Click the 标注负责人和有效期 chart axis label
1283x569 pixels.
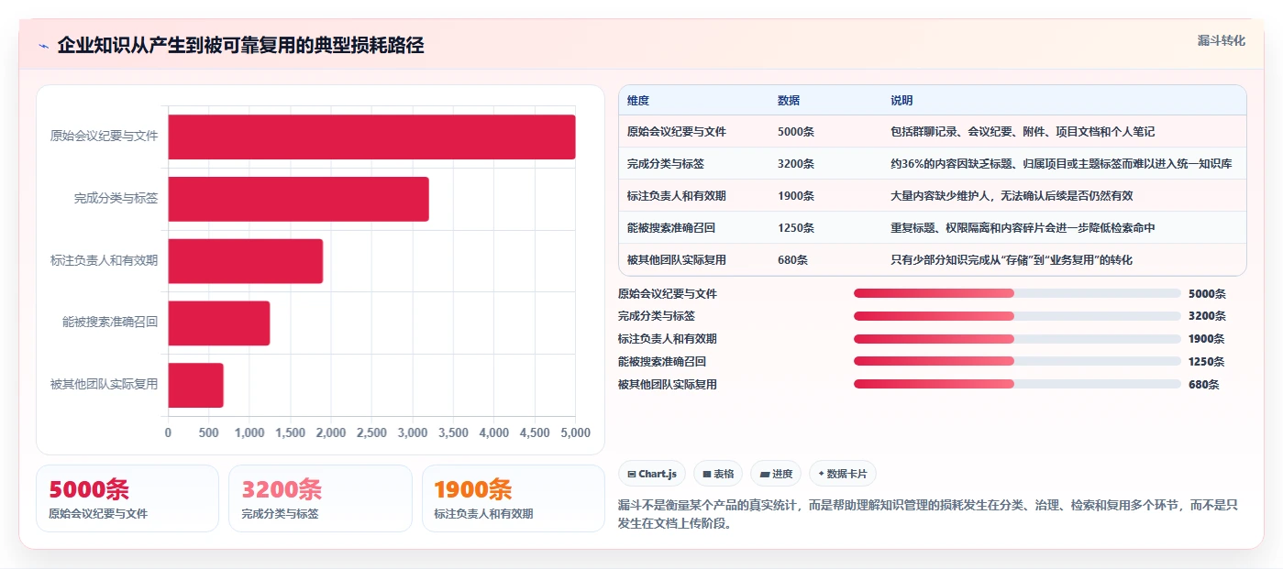point(104,260)
